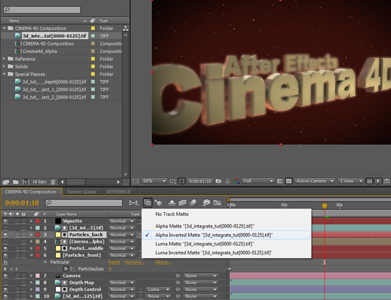Screen dimensions: 391x300
Task: Enable motion blur icon in timeline toolbar
Action: tap(193, 203)
